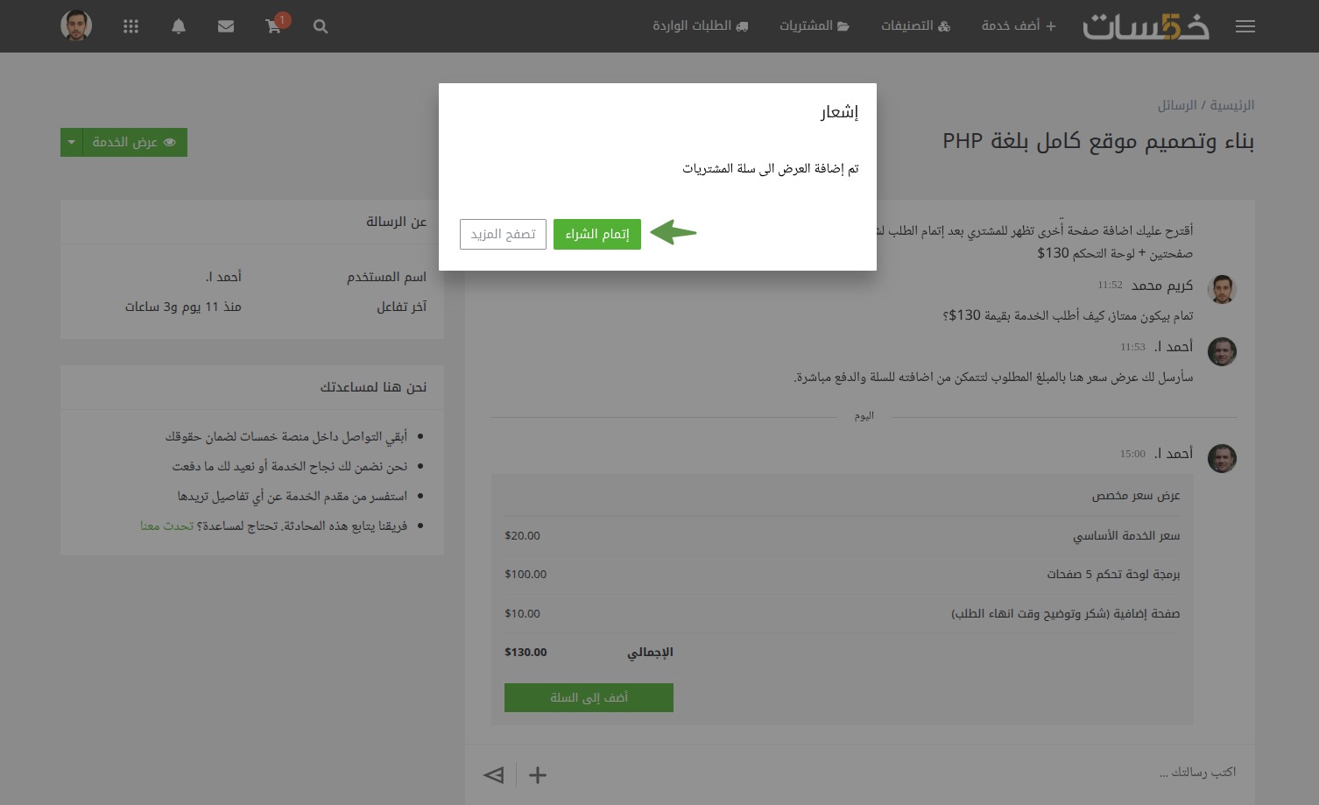
Task: Open the apps grid icon
Action: (131, 26)
